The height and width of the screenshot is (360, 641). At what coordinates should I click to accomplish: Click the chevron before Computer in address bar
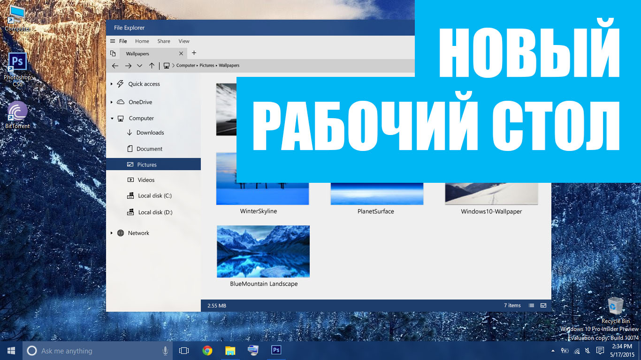click(x=173, y=66)
